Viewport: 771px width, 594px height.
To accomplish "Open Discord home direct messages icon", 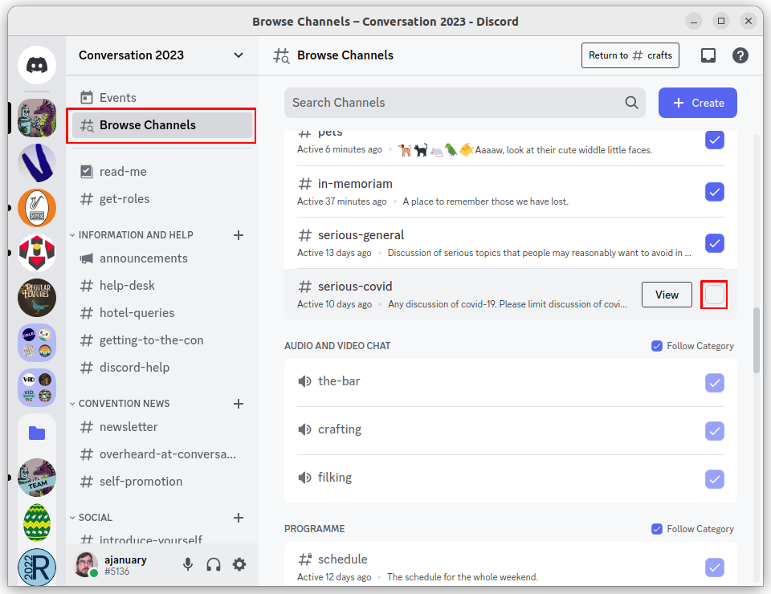I will coord(37,66).
